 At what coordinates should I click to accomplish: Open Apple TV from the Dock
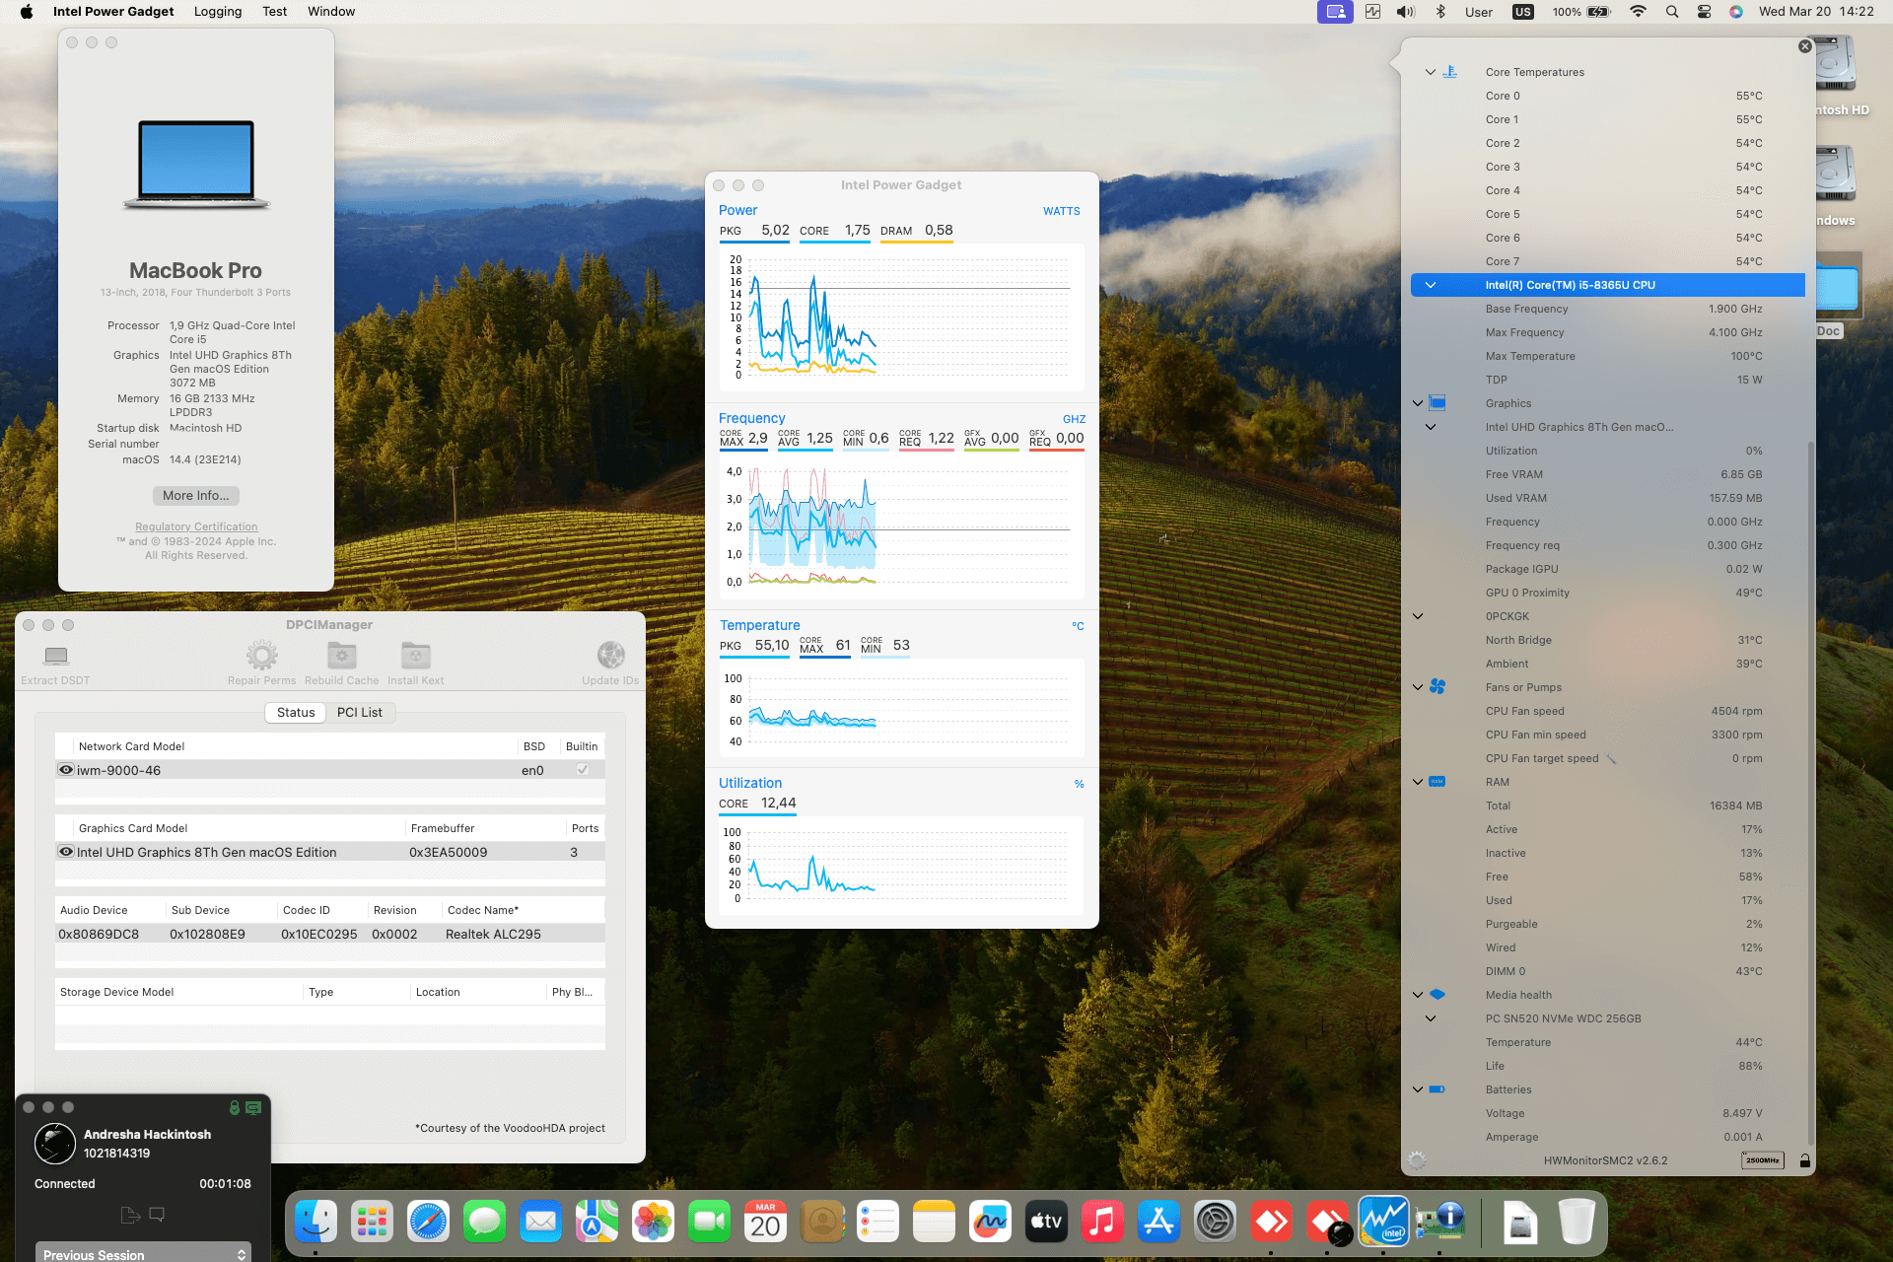1046,1223
